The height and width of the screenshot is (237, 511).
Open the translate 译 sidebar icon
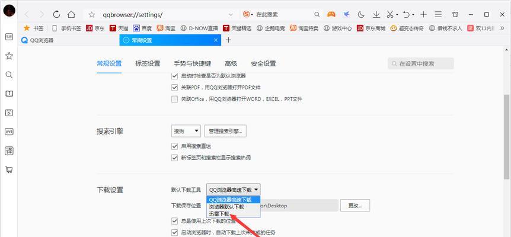[9, 150]
